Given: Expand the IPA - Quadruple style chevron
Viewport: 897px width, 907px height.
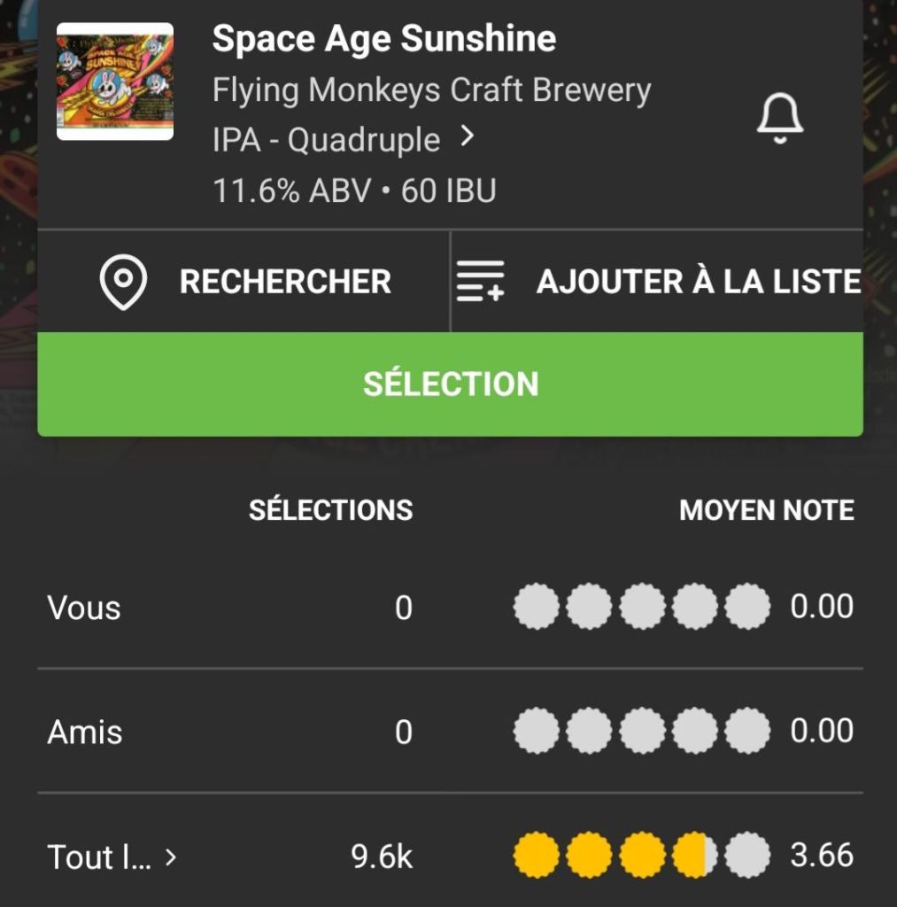Looking at the screenshot, I should click(x=468, y=136).
